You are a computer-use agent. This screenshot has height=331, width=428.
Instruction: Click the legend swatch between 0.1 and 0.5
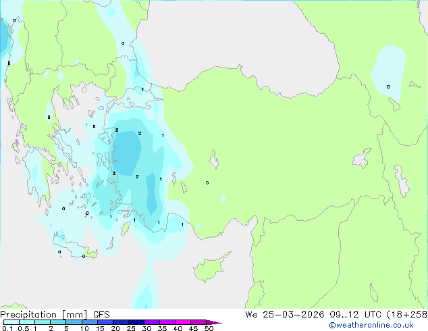11,322
